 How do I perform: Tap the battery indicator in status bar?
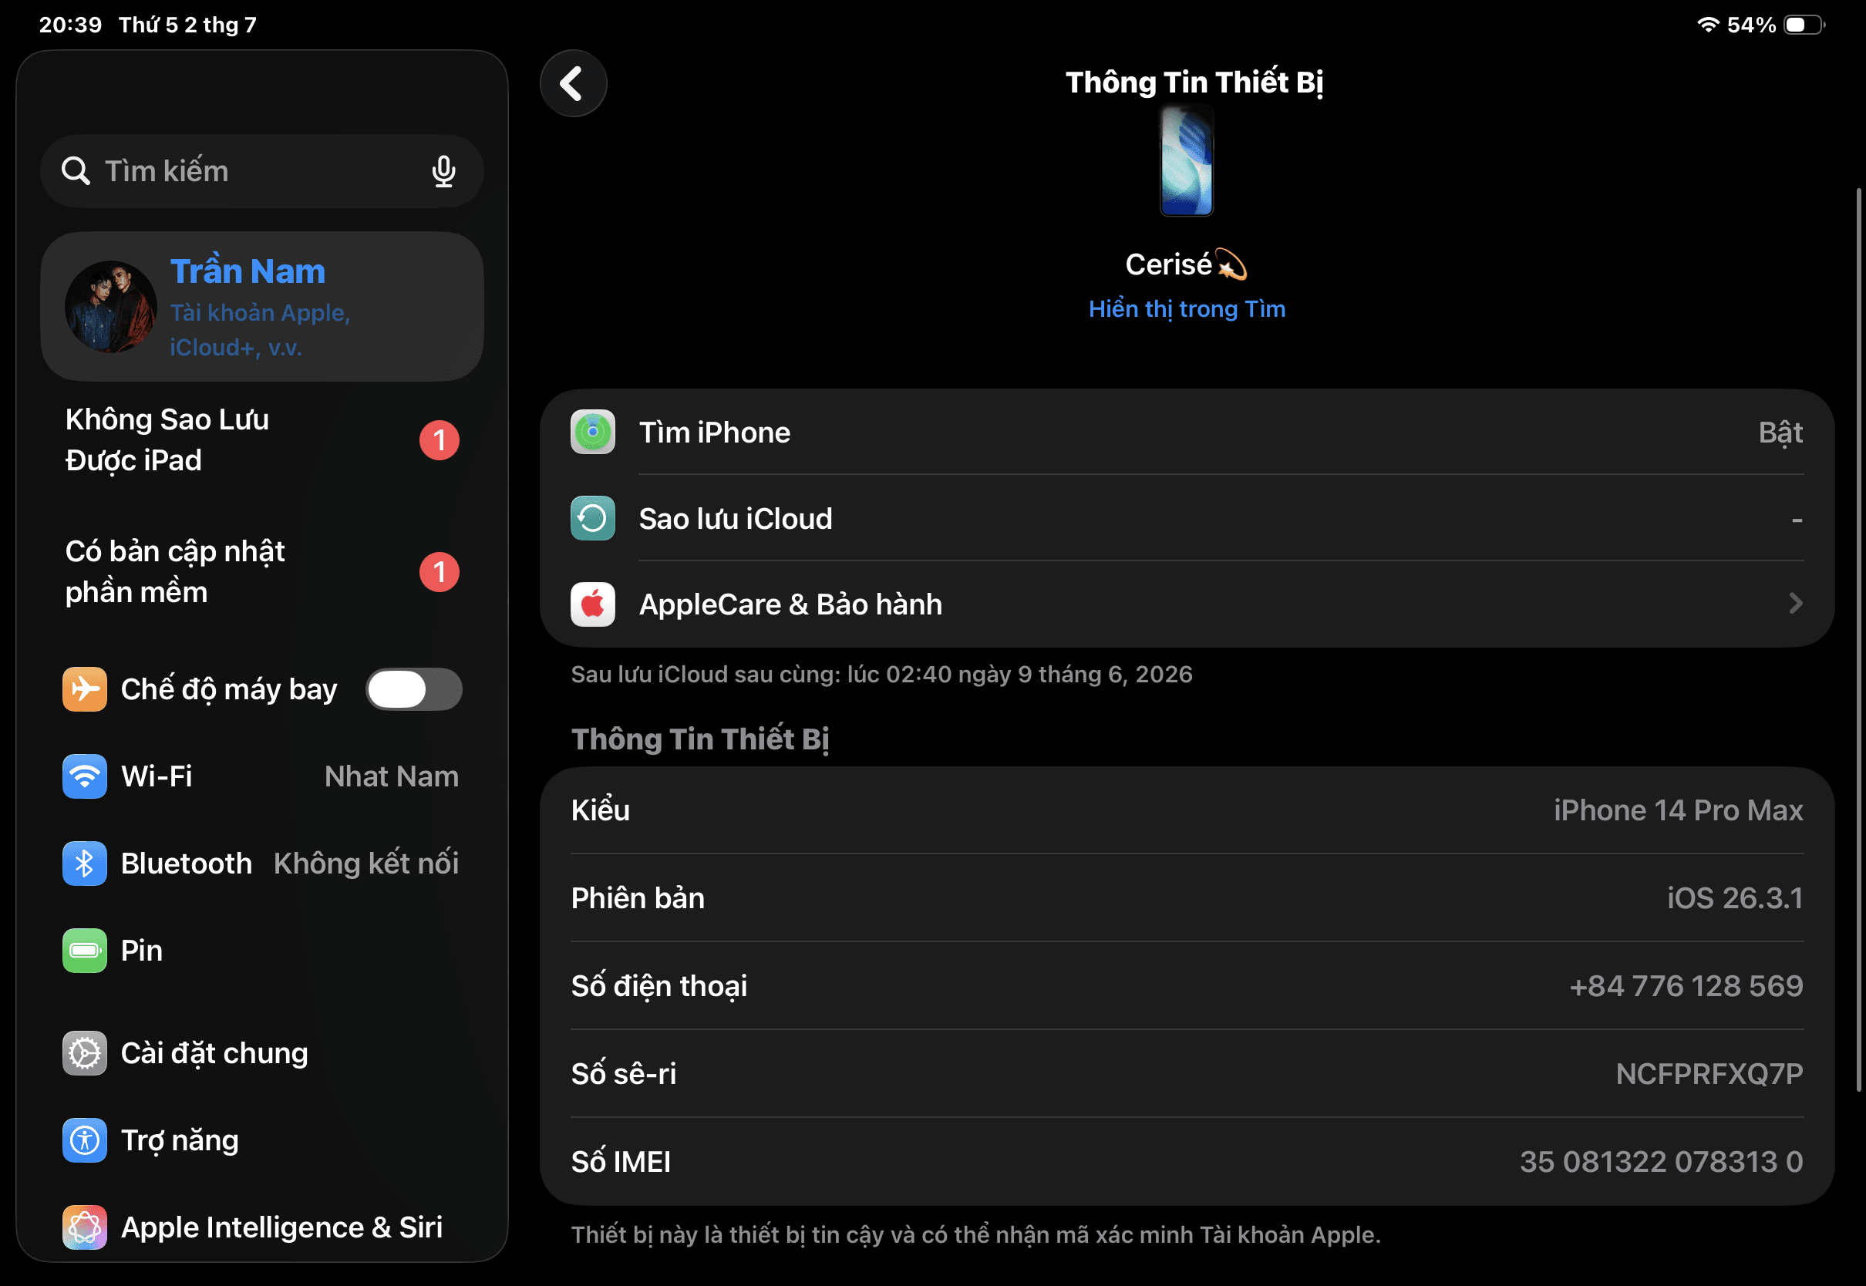coord(1804,24)
